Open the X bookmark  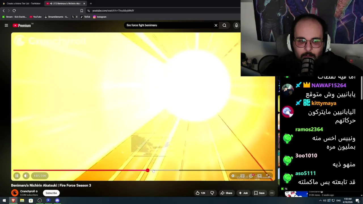point(75,17)
